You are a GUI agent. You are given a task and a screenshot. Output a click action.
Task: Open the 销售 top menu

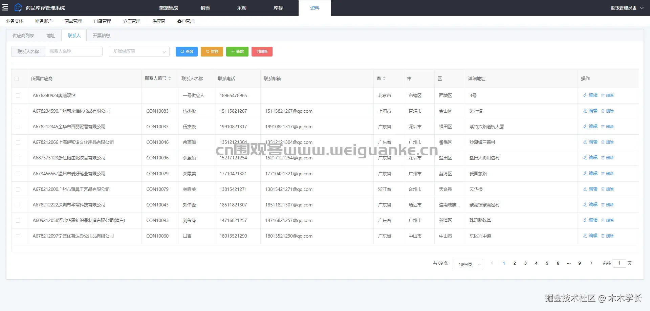coord(205,8)
